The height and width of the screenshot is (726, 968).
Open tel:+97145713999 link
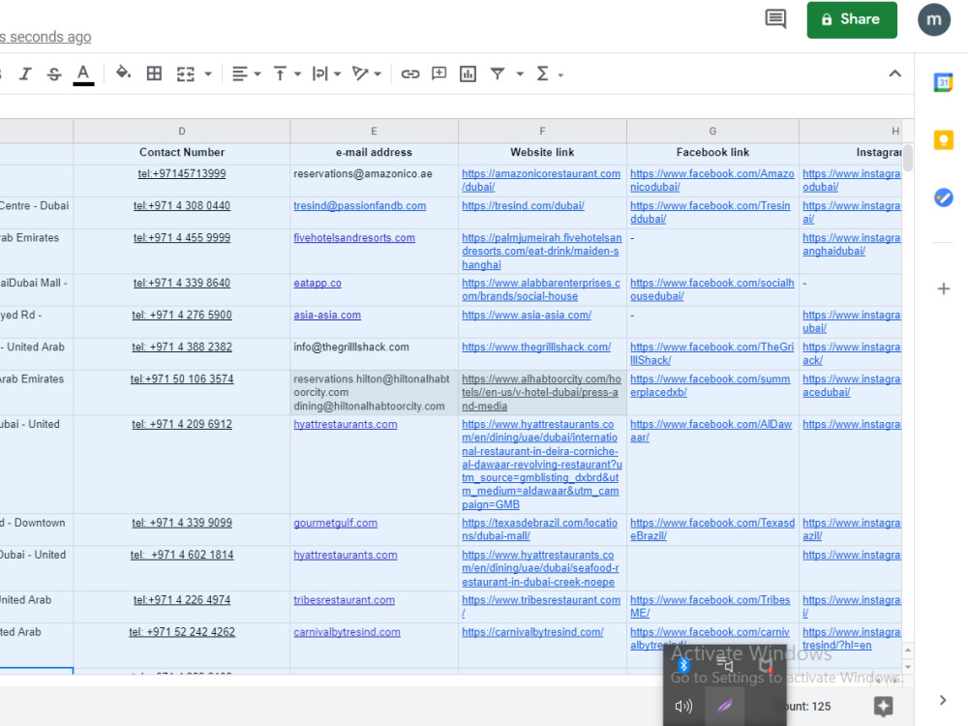182,174
